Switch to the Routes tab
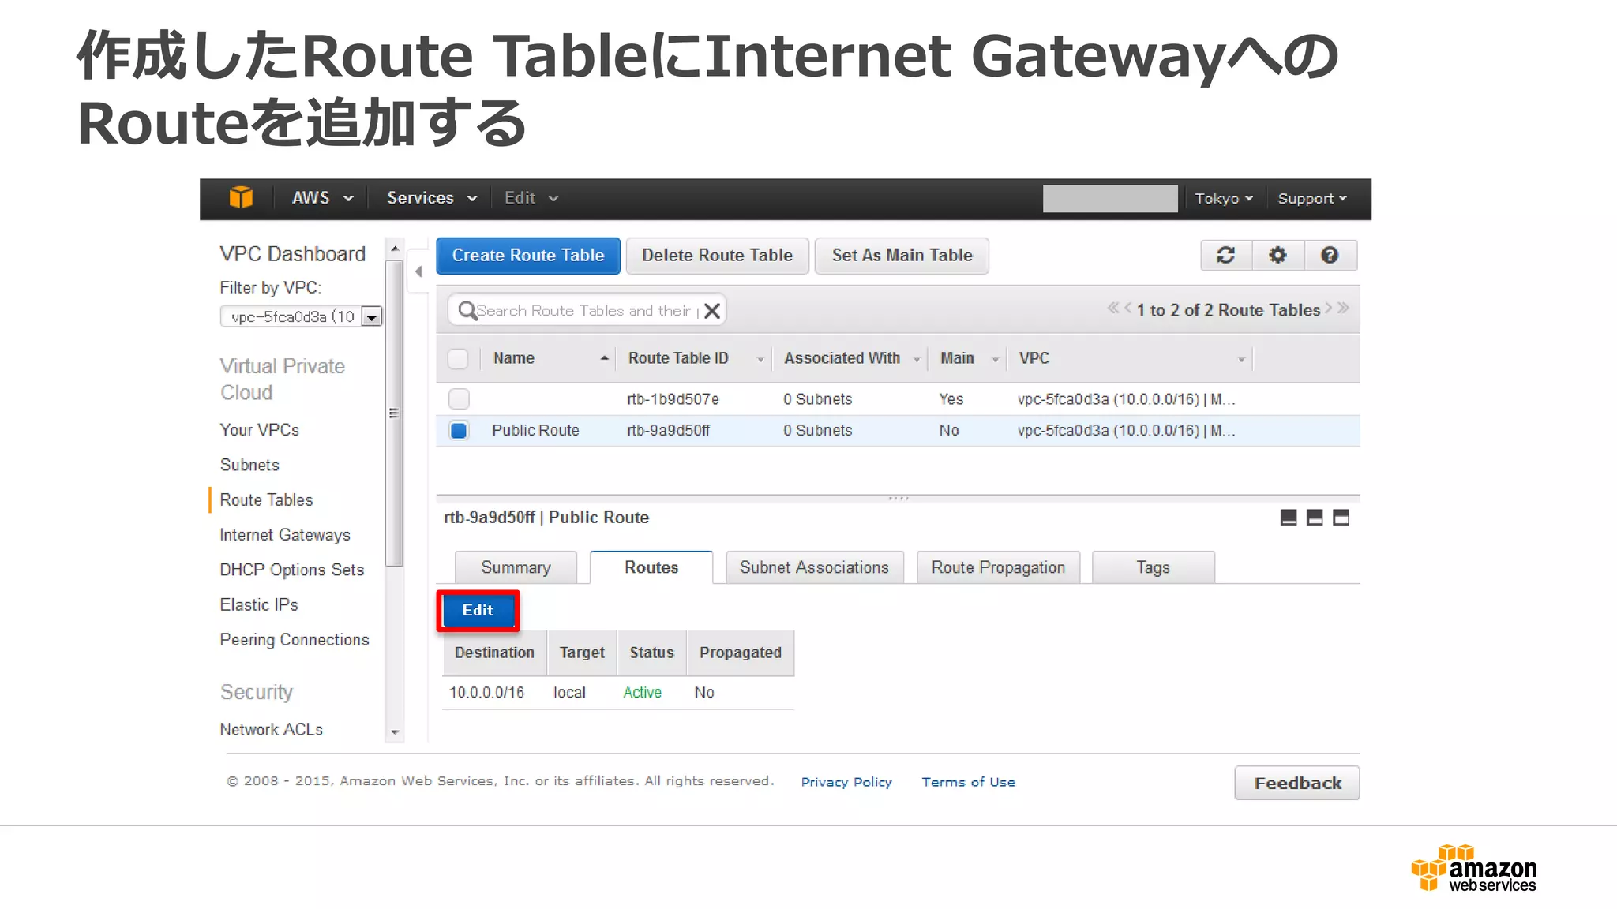The height and width of the screenshot is (909, 1617). click(x=651, y=567)
